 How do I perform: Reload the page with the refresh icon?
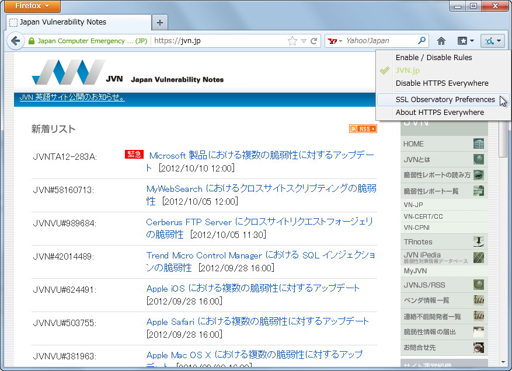pos(314,41)
